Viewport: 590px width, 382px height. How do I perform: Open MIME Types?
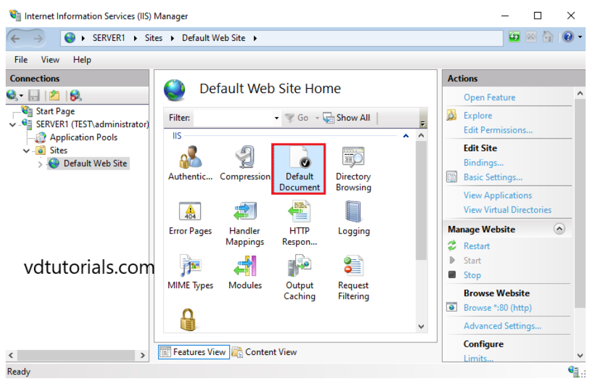click(190, 272)
